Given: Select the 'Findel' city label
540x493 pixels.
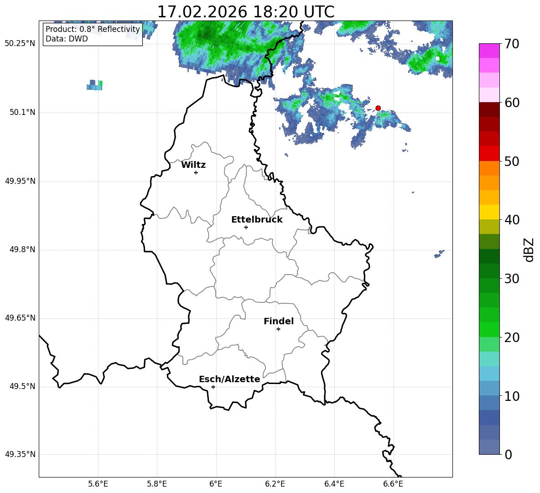Looking at the screenshot, I should 279,321.
